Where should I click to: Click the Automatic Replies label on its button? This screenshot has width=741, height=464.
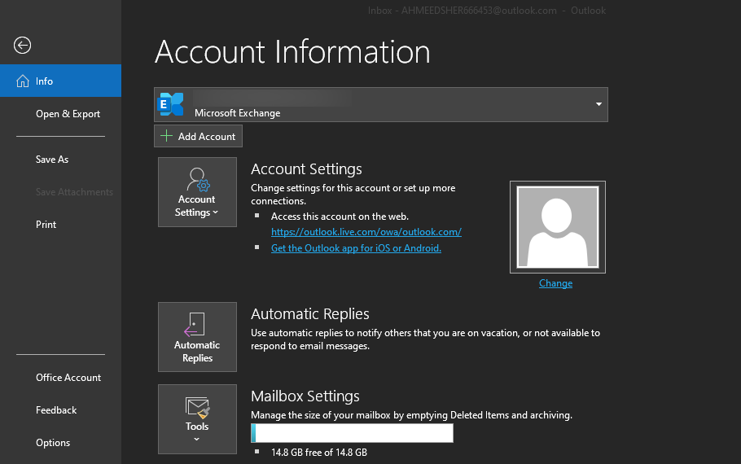pyautogui.click(x=197, y=352)
